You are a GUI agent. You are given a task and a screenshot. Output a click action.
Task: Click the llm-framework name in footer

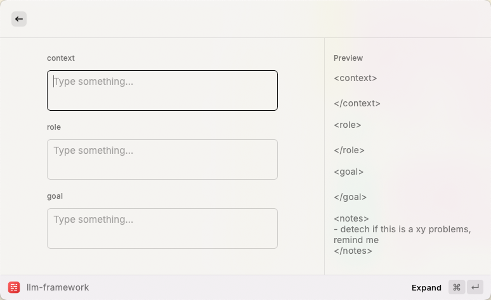pos(58,287)
